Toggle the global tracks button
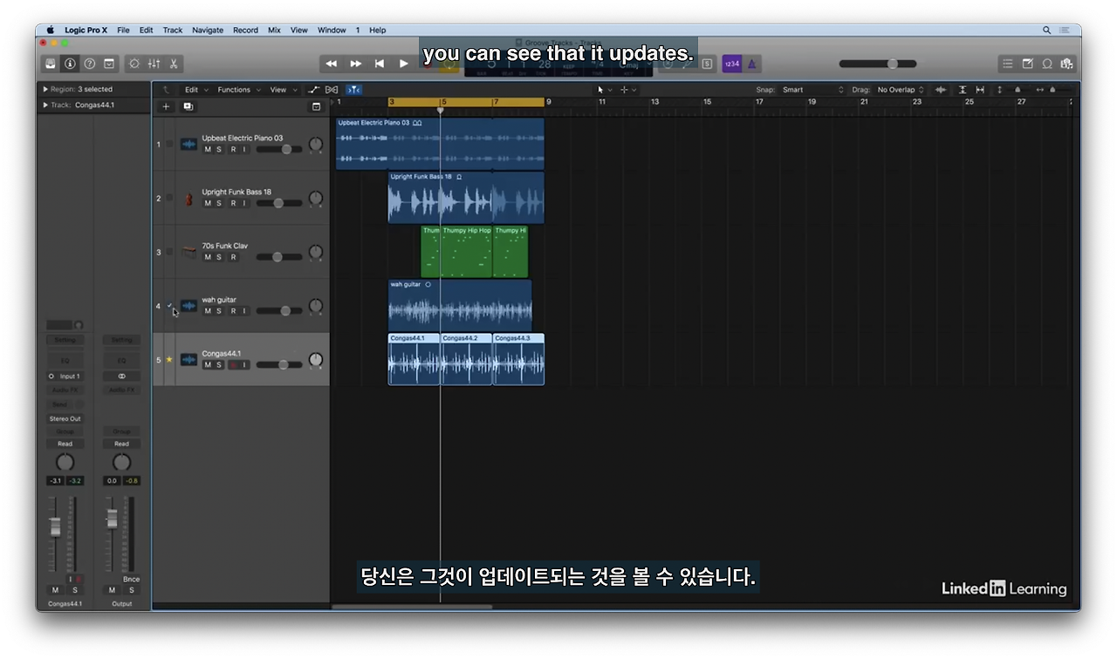 pos(316,106)
